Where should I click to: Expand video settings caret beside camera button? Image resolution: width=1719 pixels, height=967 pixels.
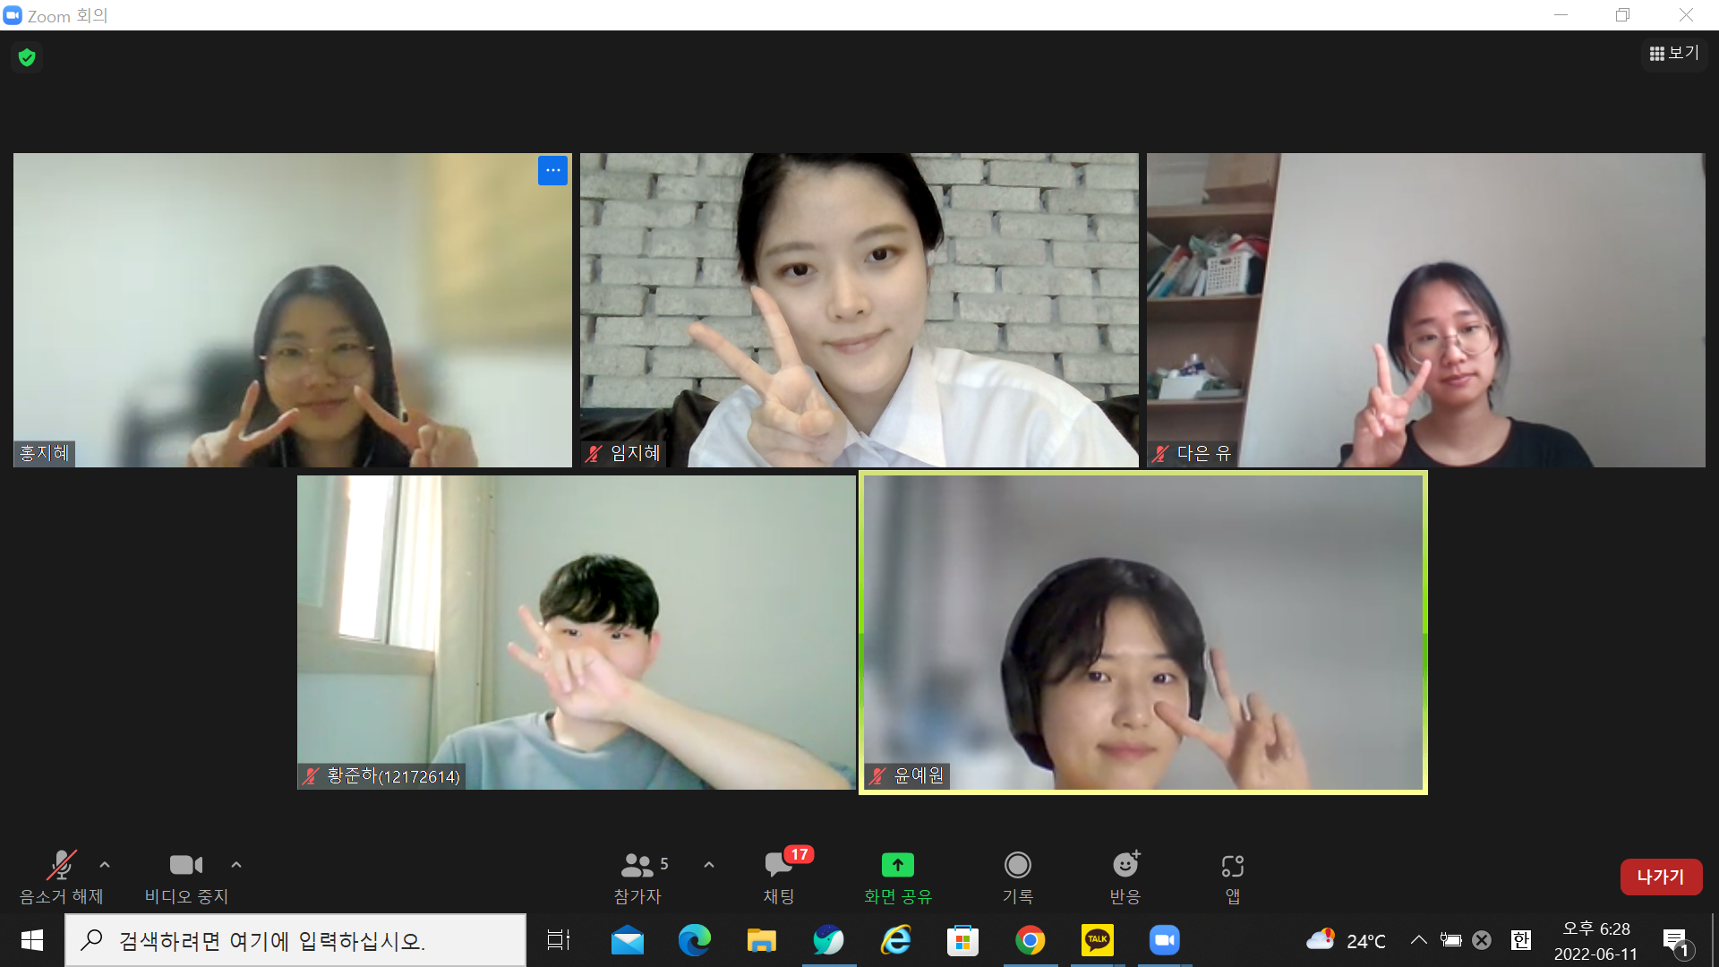pyautogui.click(x=236, y=865)
